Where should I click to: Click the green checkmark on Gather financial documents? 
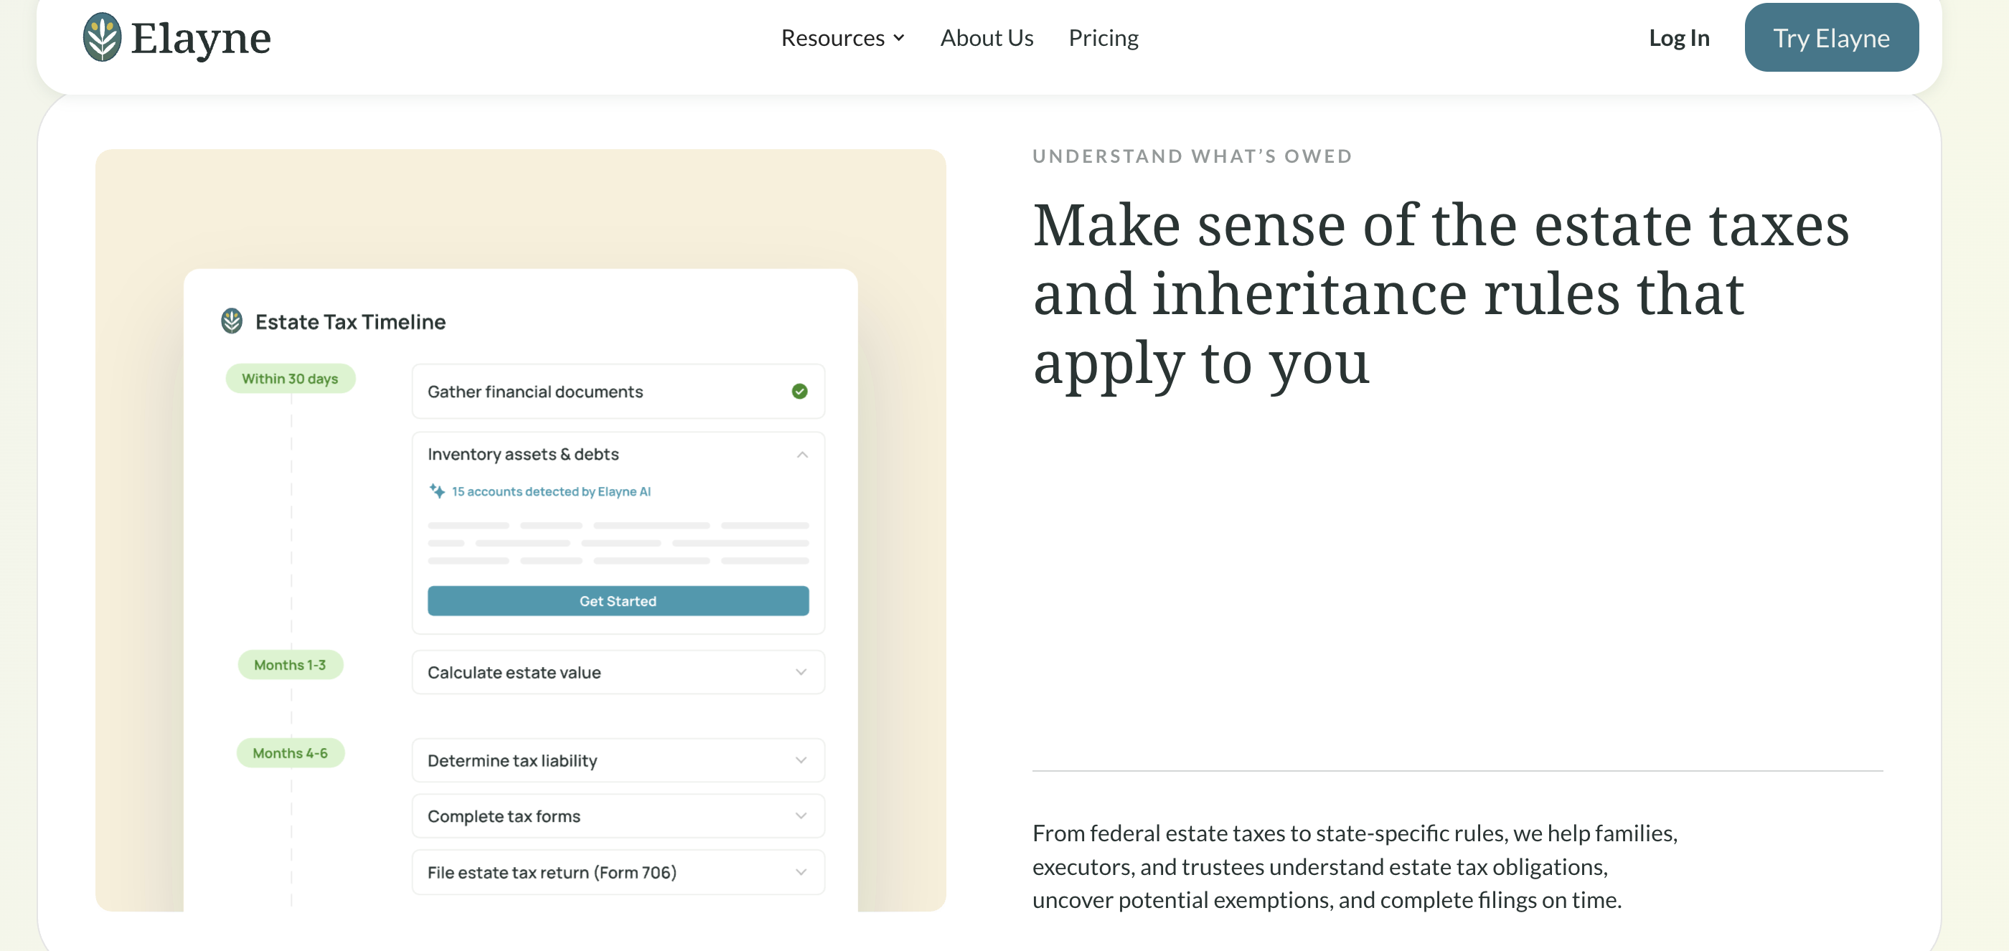[798, 392]
